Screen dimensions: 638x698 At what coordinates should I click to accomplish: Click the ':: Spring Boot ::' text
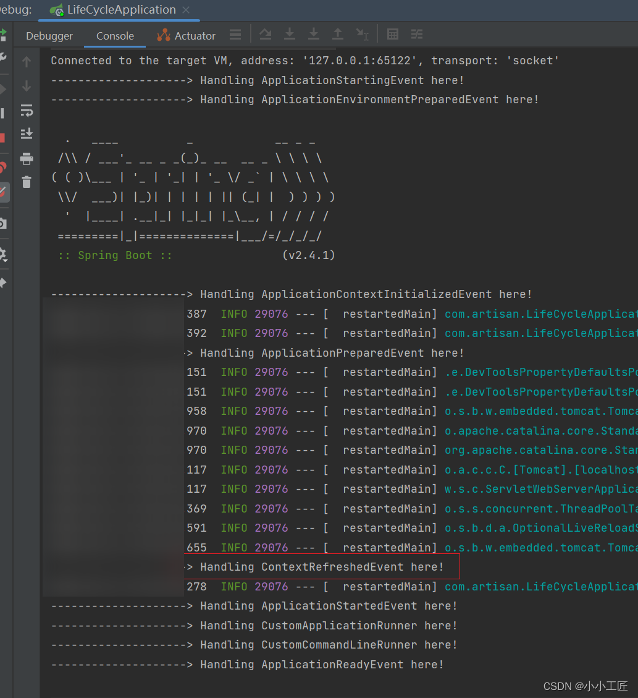(115, 255)
